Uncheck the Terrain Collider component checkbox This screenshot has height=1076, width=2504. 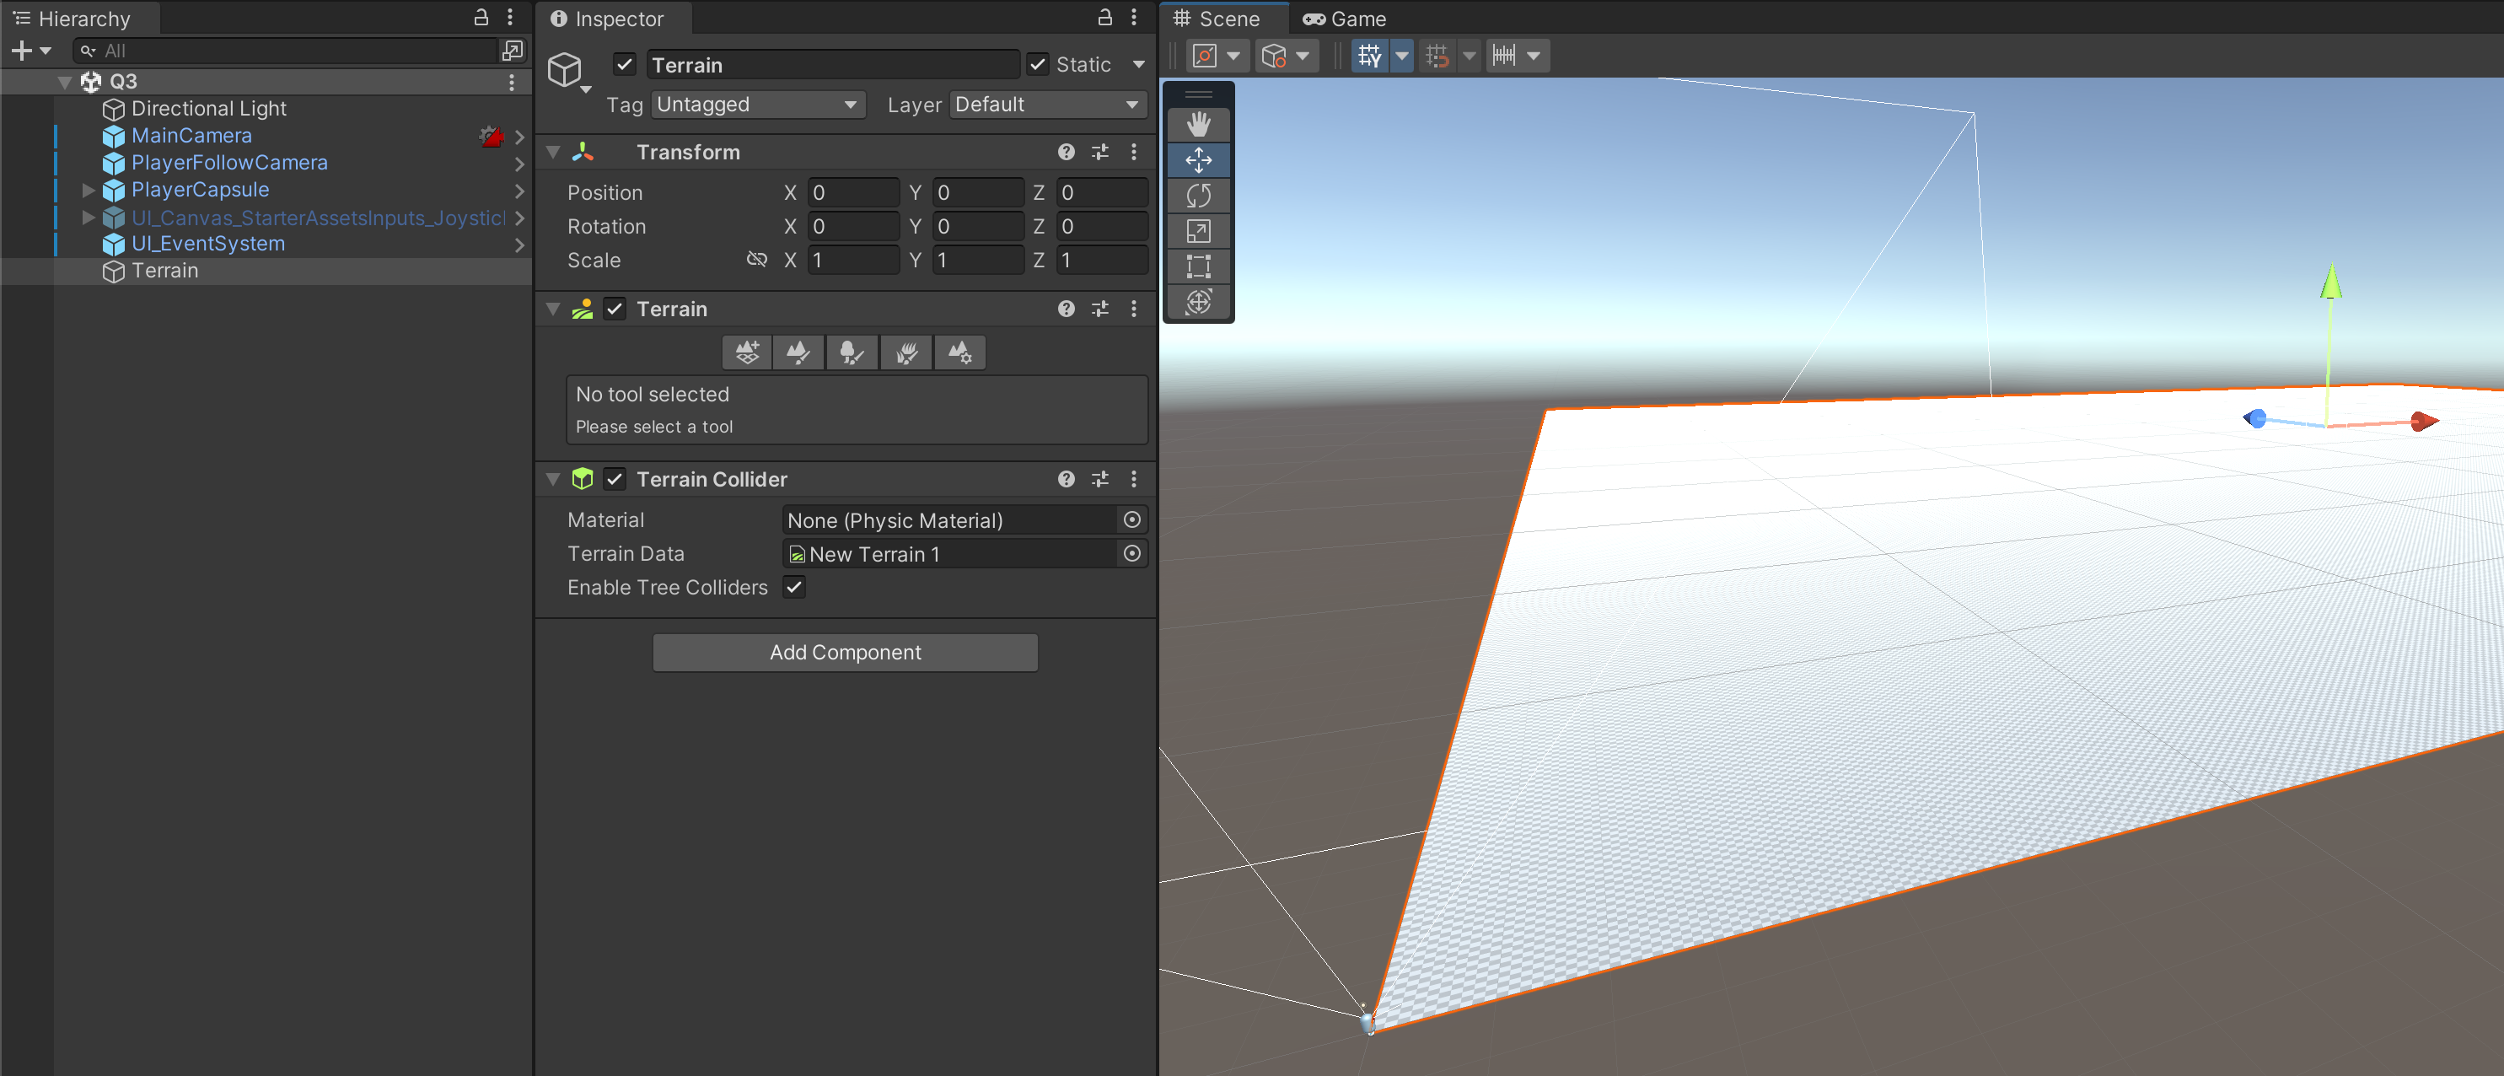click(615, 479)
